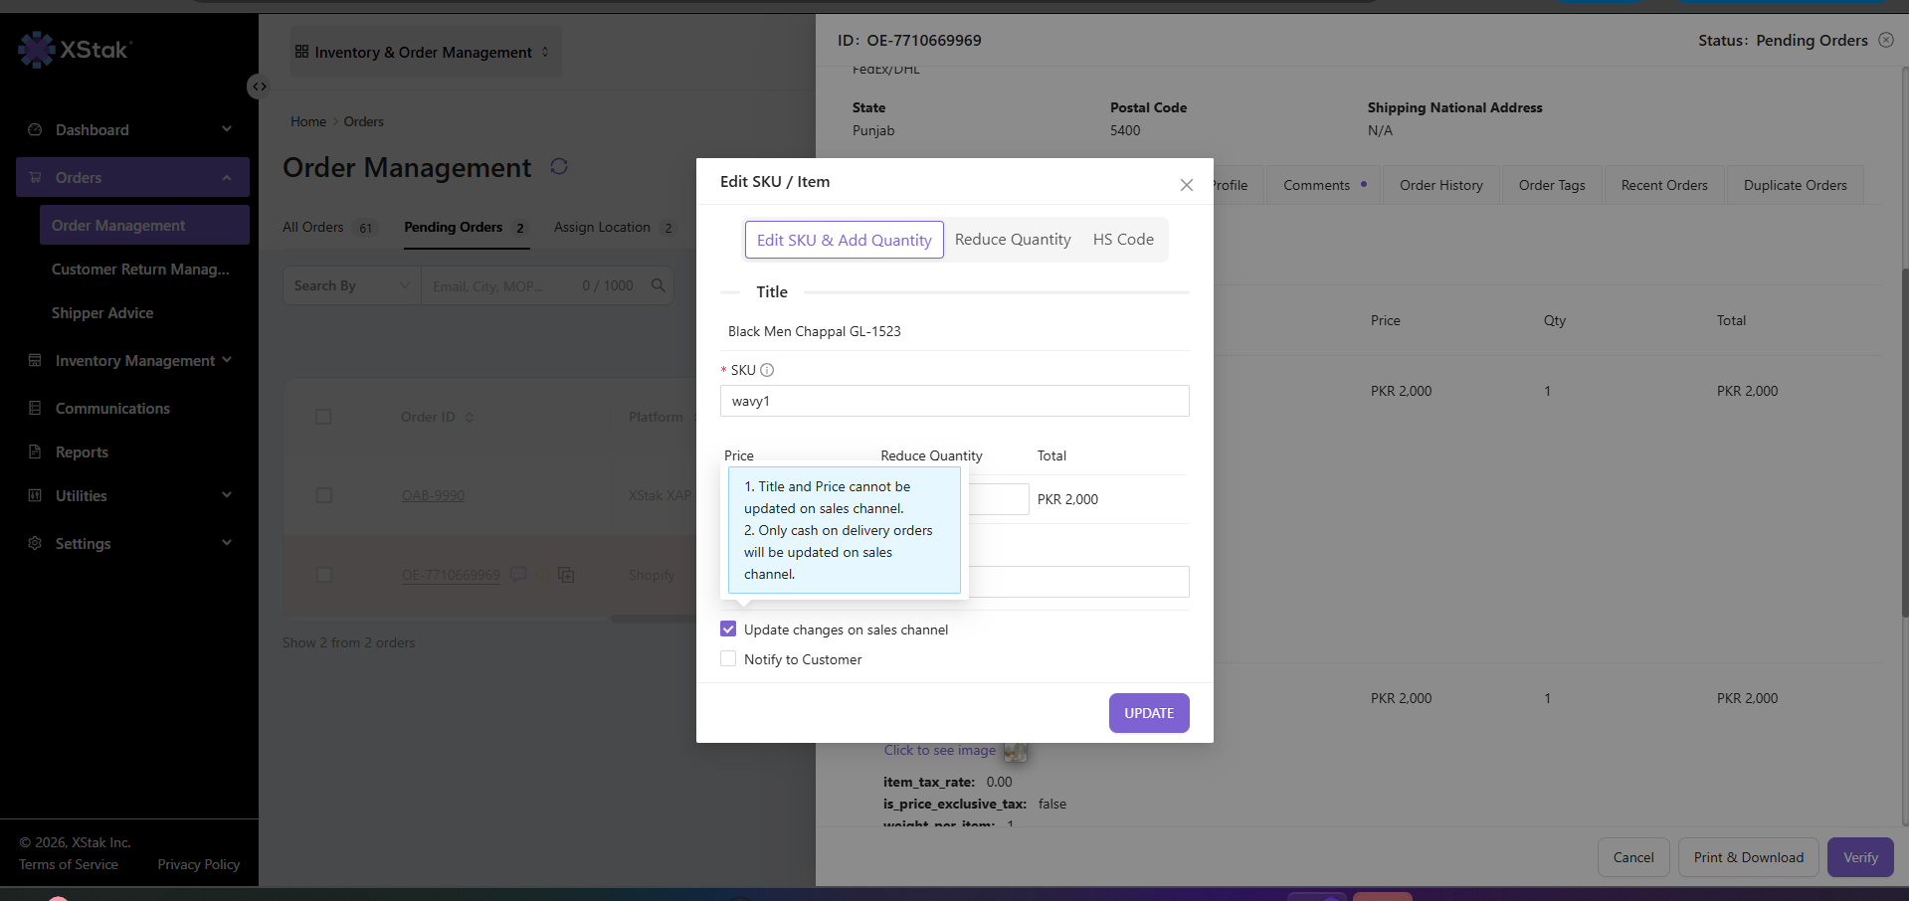Uncheck Update changes on sales channel
Viewport: 1909px width, 901px height.
[728, 630]
